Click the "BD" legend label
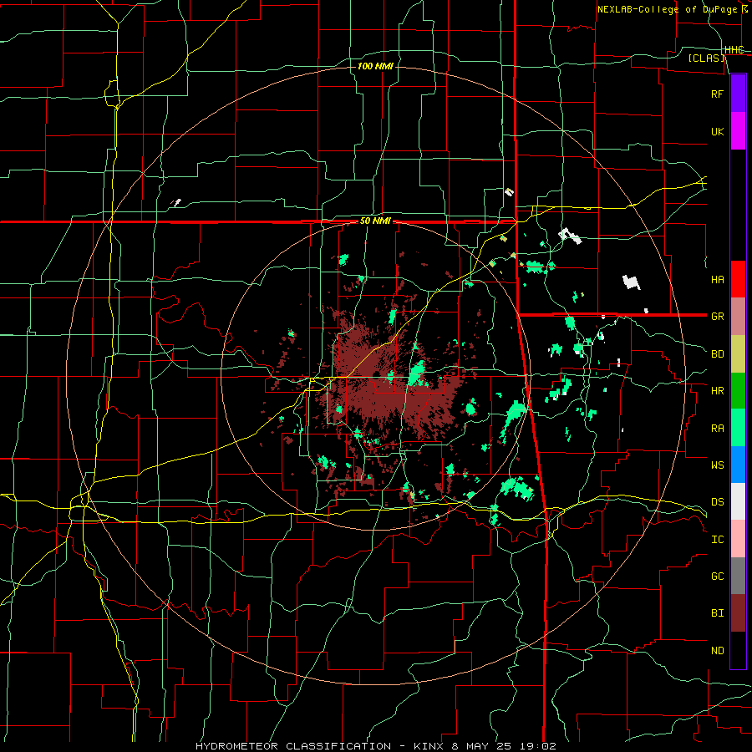The height and width of the screenshot is (752, 752). coord(717,354)
